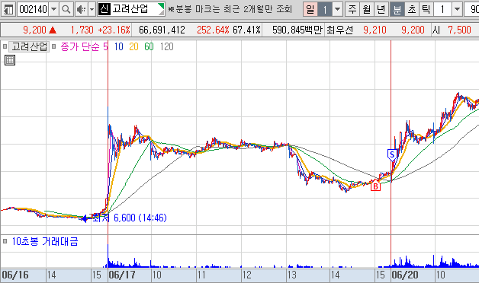Click the blue 10 moving average label
This screenshot has height=283, width=479.
pyautogui.click(x=118, y=46)
